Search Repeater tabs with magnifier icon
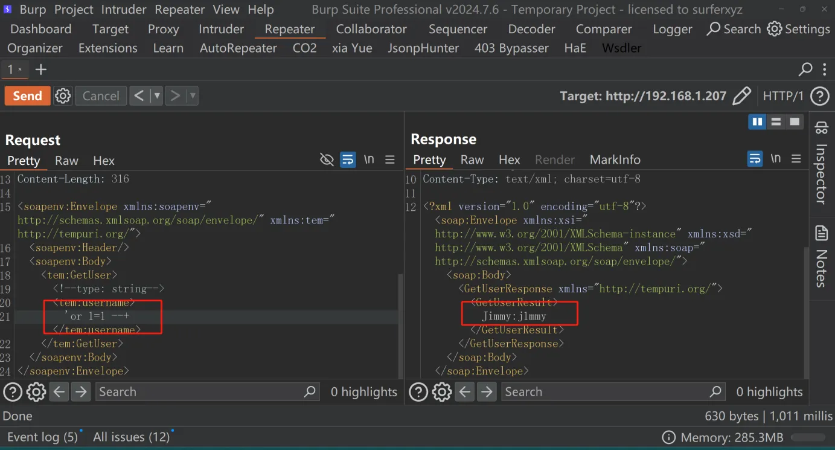Viewport: 835px width, 450px height. 805,69
